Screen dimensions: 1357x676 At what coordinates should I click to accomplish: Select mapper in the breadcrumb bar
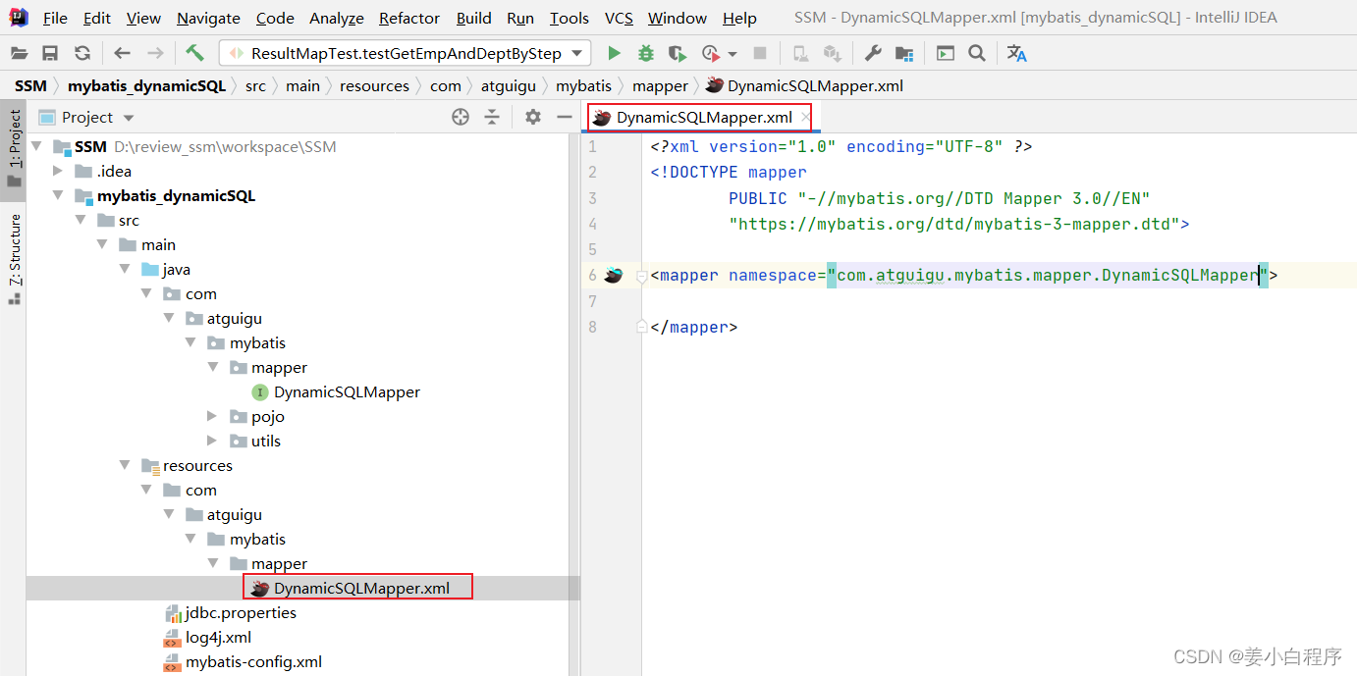point(660,85)
